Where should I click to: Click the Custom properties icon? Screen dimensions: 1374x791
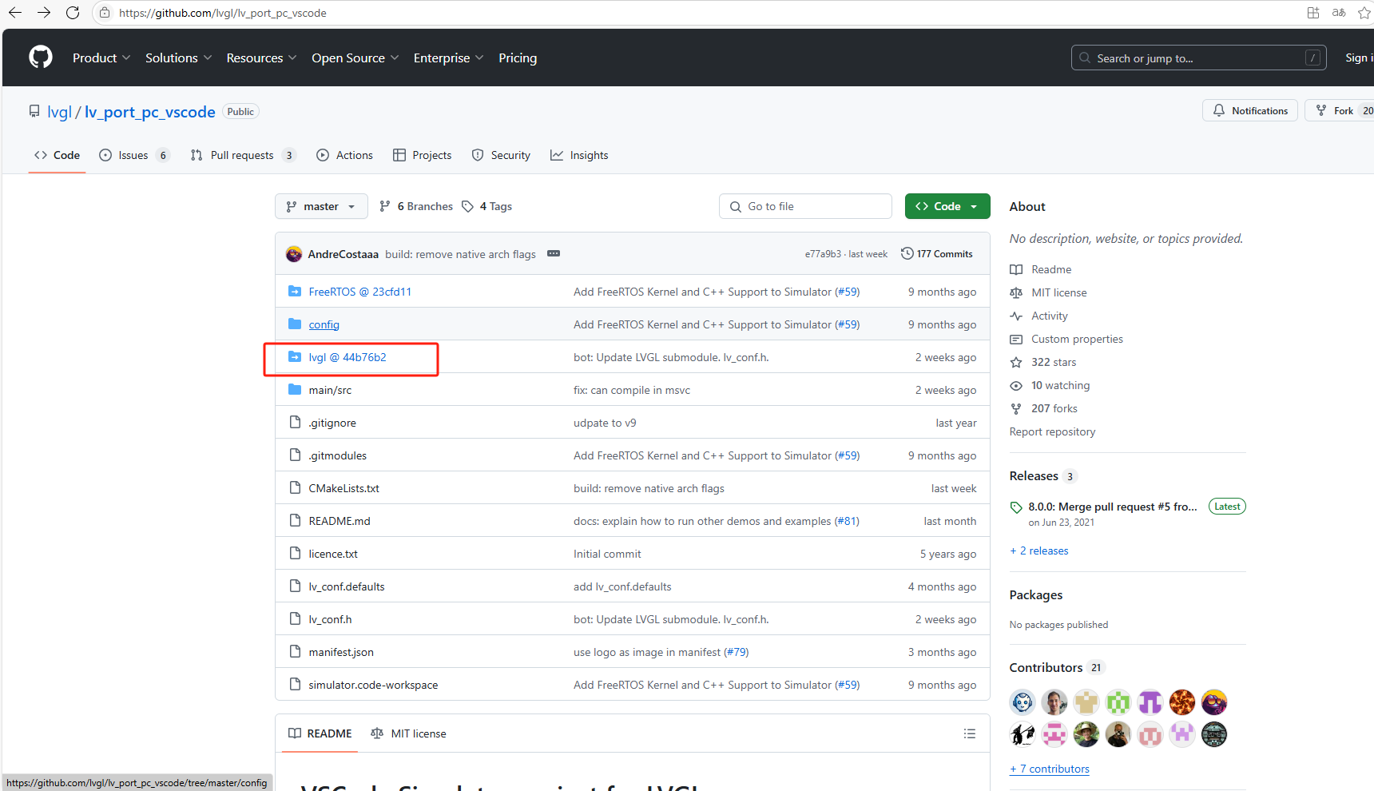tap(1016, 340)
